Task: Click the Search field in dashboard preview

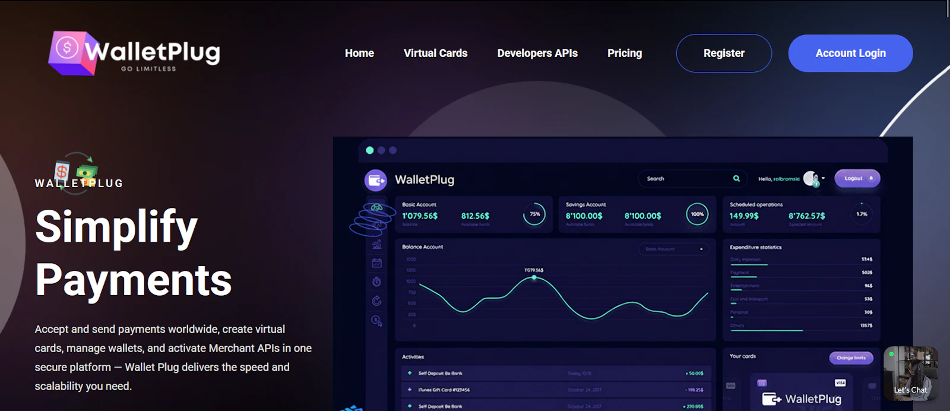Action: 692,179
